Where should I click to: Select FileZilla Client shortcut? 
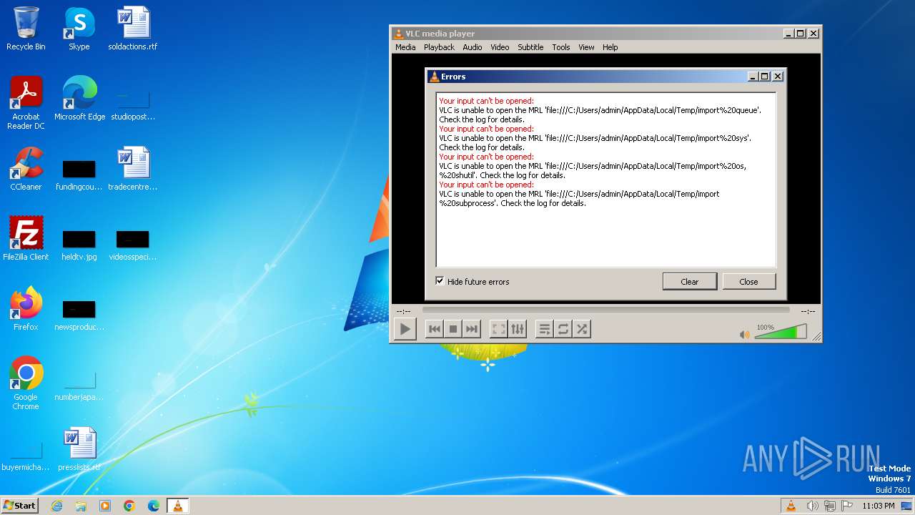(26, 239)
